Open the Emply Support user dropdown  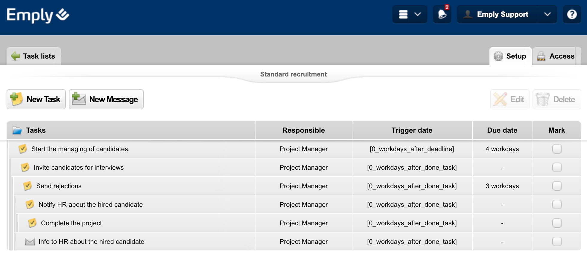[507, 14]
